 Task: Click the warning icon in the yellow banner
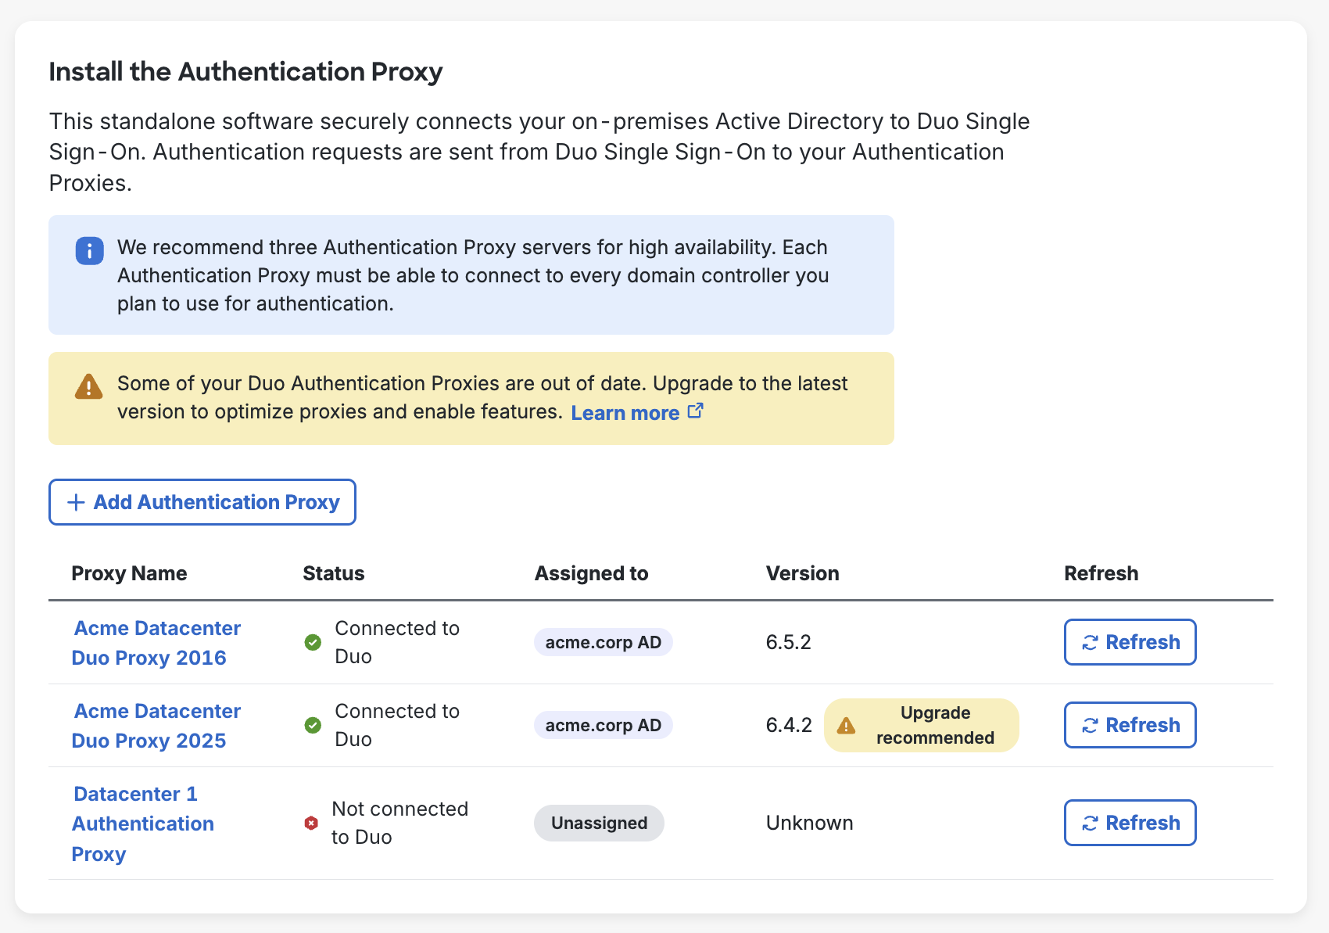[x=88, y=387]
